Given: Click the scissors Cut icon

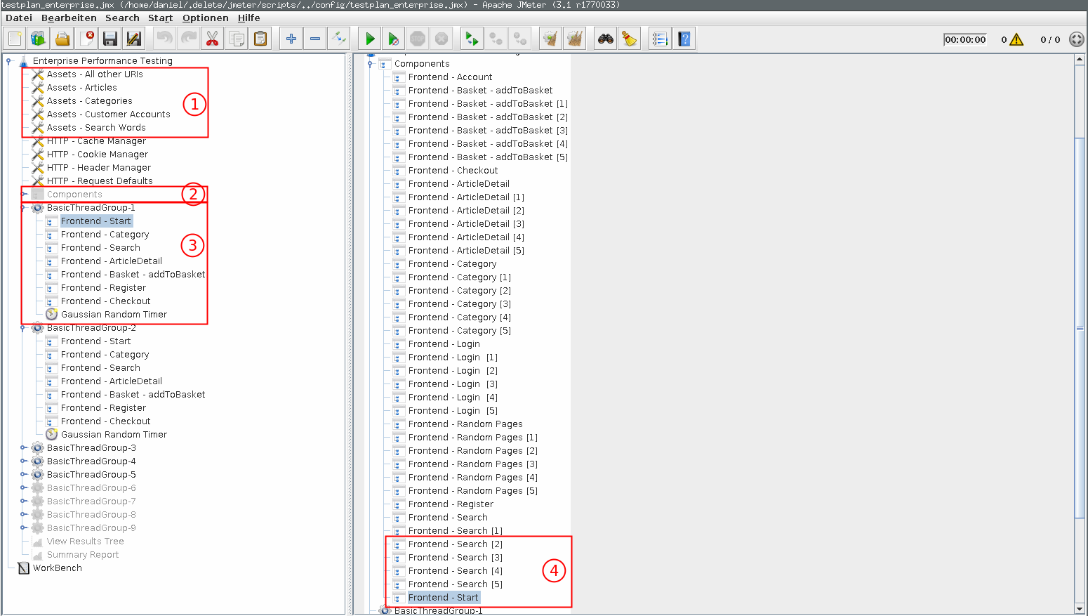Looking at the screenshot, I should [212, 39].
